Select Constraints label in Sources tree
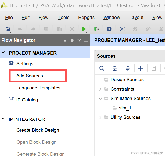The image size is (165, 156). pos(123,89)
